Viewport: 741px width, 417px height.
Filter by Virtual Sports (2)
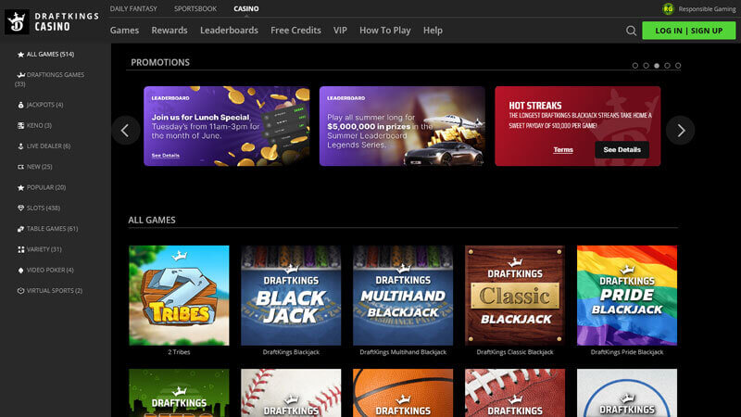55,291
